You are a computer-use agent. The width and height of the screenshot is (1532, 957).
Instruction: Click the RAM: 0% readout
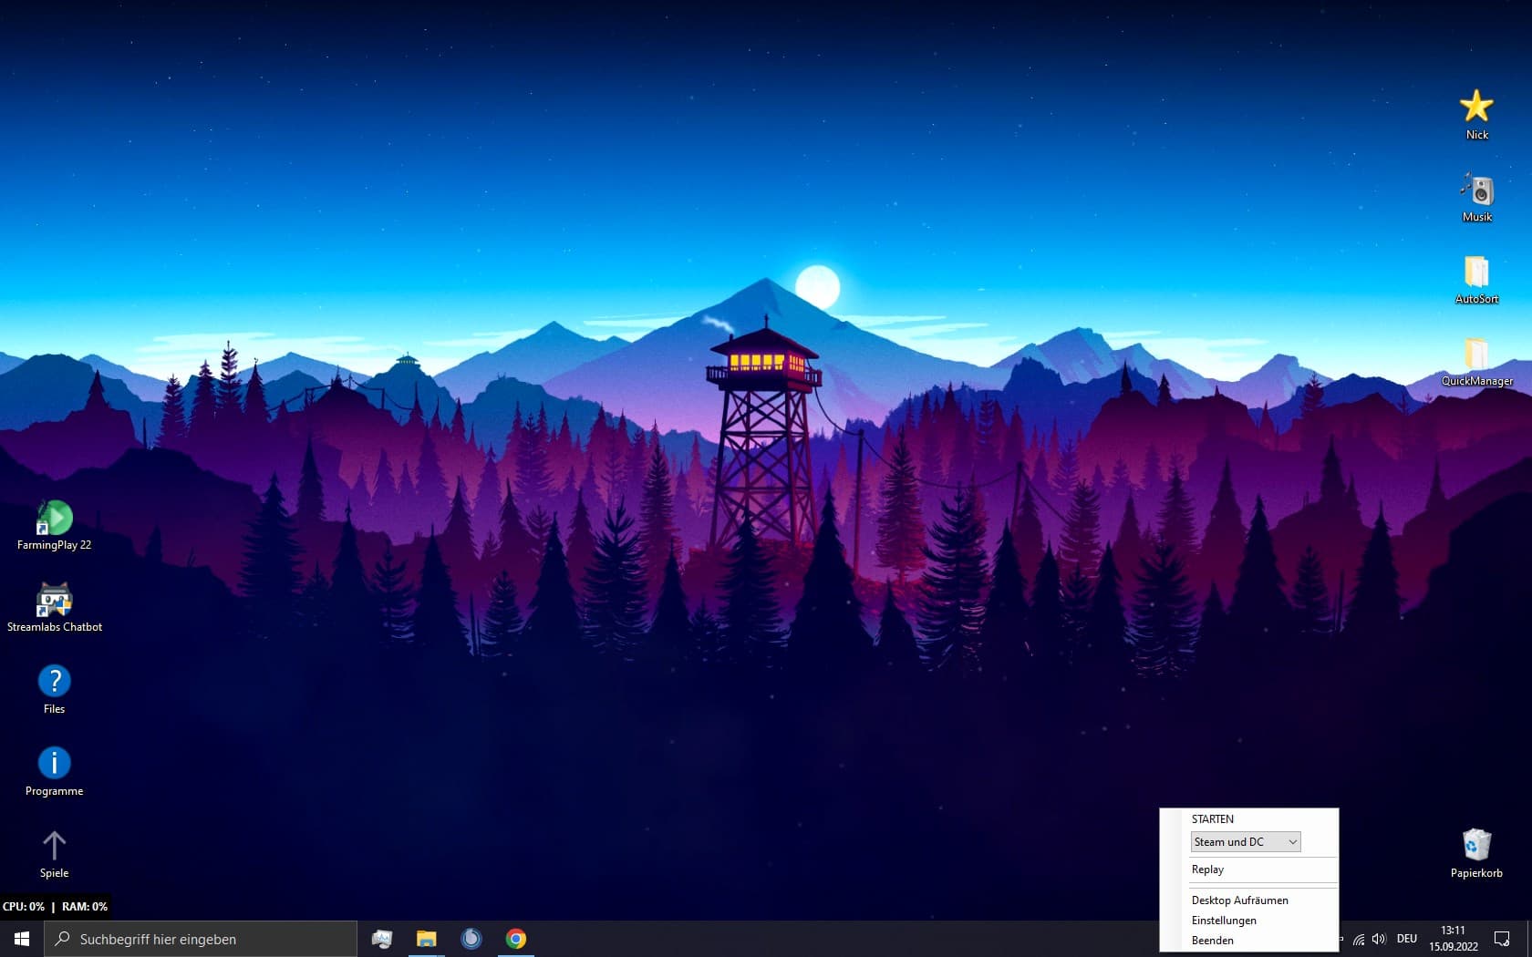(85, 907)
